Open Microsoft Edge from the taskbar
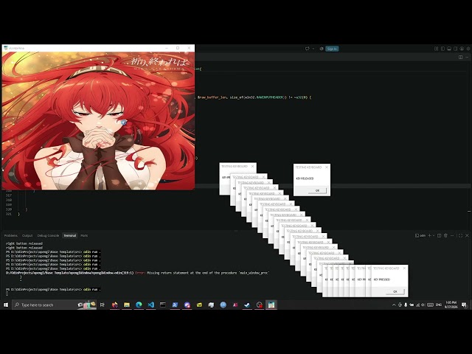The image size is (472, 354). pyautogui.click(x=139, y=305)
